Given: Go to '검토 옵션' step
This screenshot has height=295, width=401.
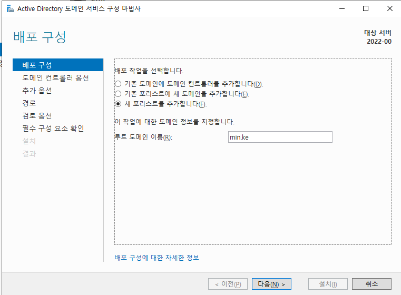Looking at the screenshot, I should [x=37, y=115].
